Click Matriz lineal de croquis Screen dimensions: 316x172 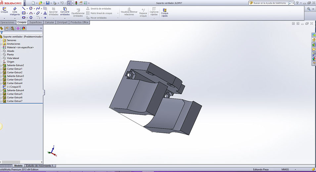[x=99, y=13]
